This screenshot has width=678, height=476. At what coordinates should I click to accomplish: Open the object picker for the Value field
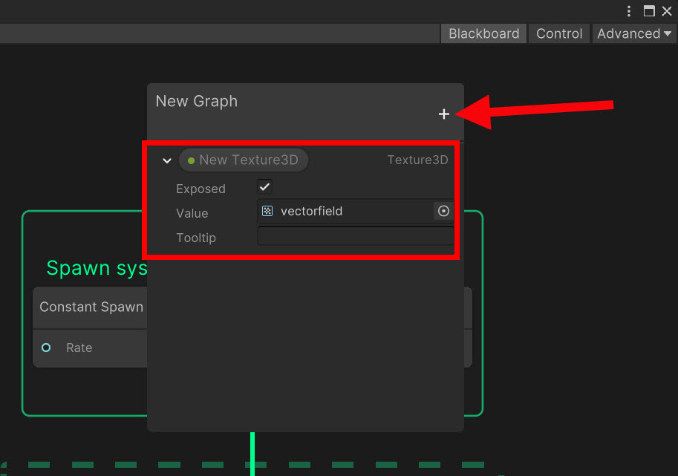[443, 211]
